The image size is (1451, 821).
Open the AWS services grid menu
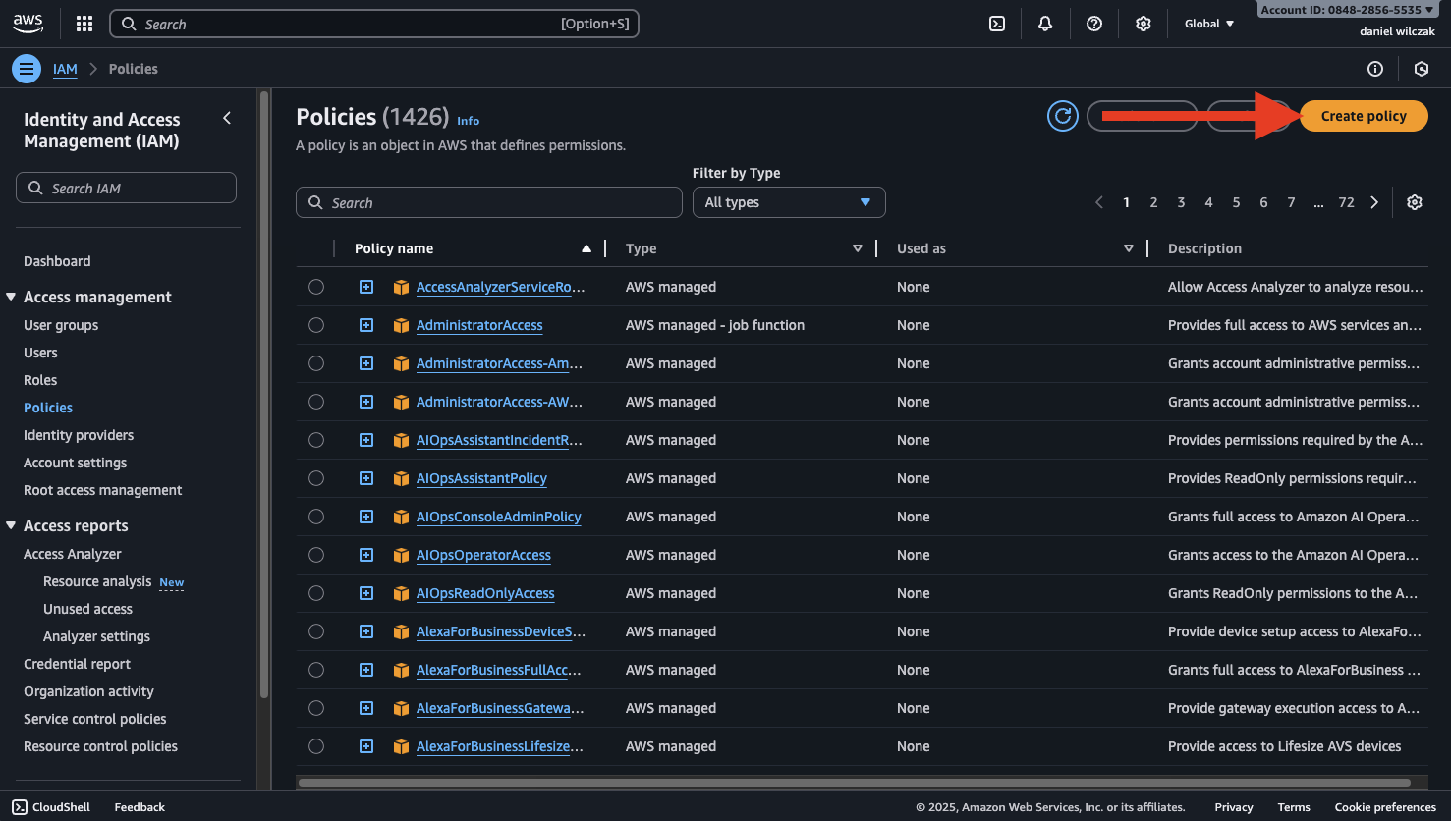click(84, 24)
